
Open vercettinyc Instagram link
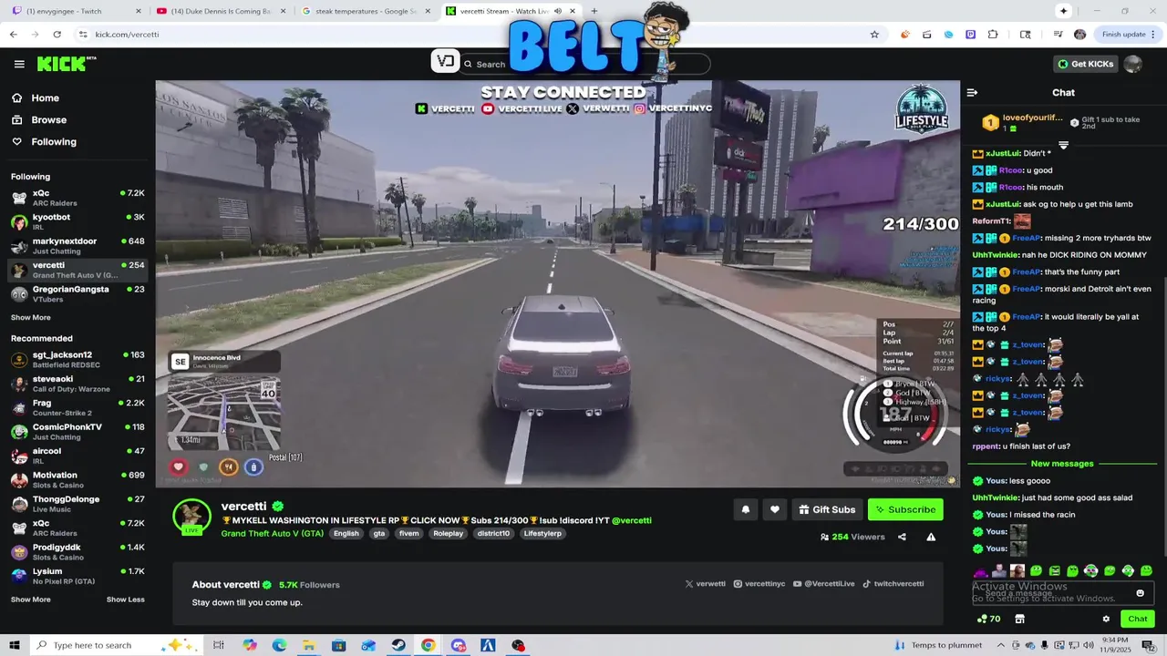tap(759, 584)
